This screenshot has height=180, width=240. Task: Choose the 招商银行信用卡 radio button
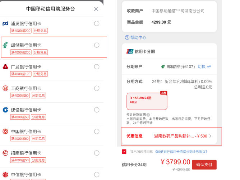tap(97, 153)
